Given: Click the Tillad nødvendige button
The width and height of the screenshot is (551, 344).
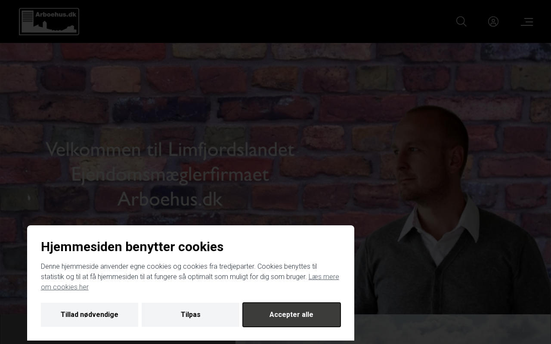Looking at the screenshot, I should tap(90, 315).
